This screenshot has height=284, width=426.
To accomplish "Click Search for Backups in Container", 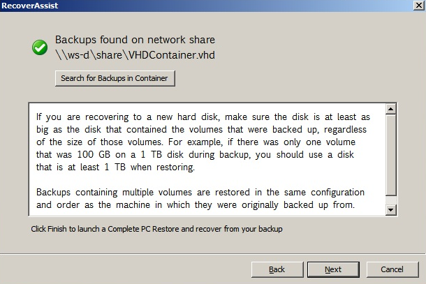I will [x=115, y=78].
